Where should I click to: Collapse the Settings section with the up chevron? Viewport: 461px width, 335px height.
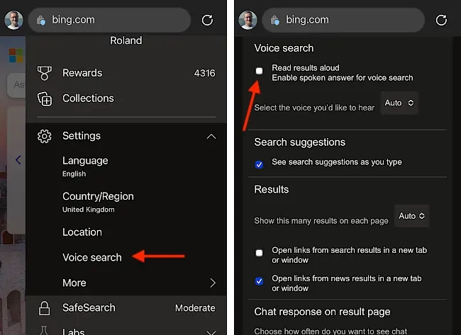coord(211,137)
